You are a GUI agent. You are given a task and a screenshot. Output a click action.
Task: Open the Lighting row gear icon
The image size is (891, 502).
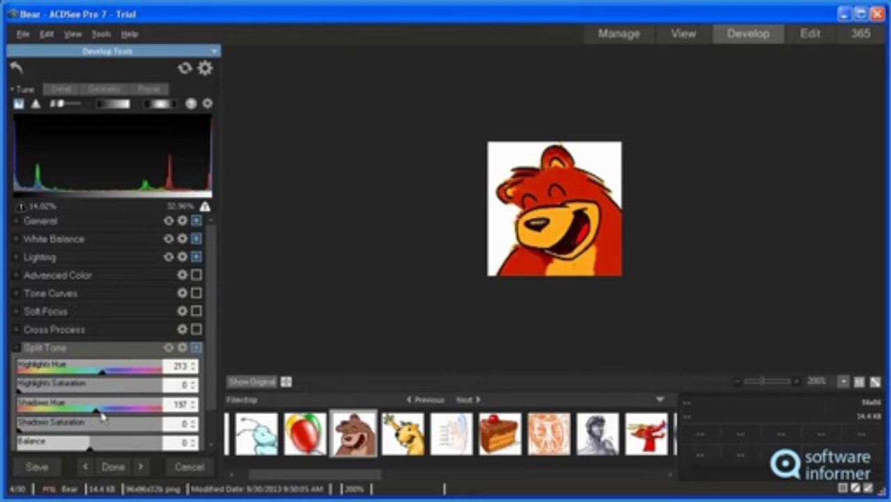click(182, 257)
